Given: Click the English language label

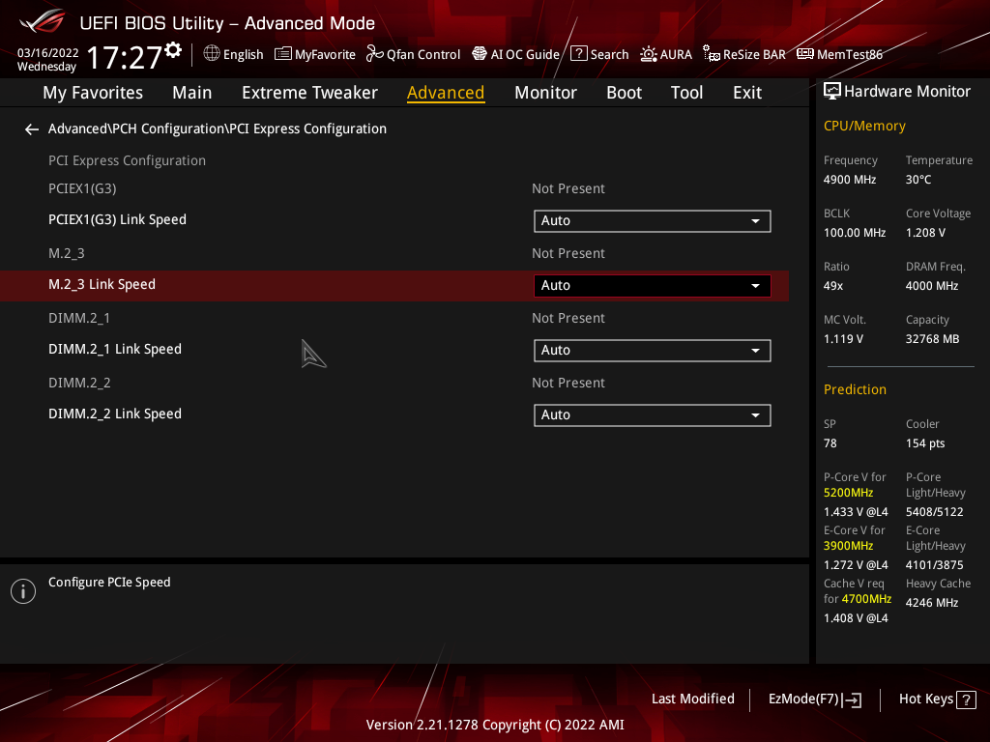Looking at the screenshot, I should (243, 55).
